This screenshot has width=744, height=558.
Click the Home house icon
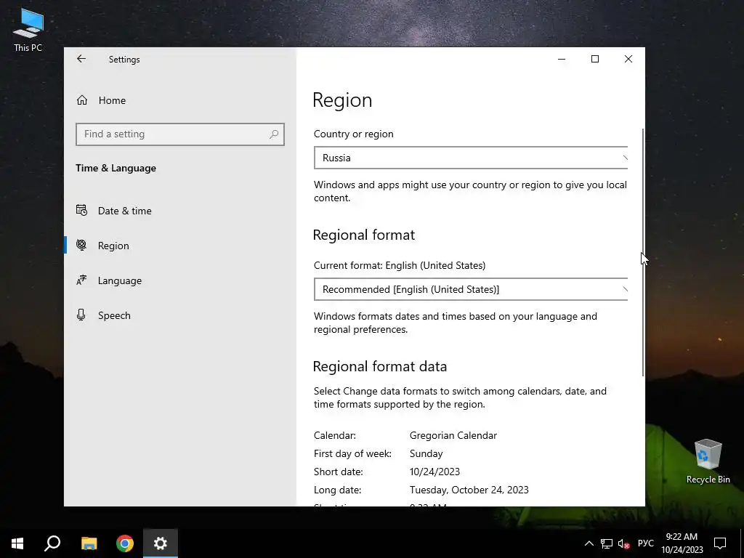82,100
